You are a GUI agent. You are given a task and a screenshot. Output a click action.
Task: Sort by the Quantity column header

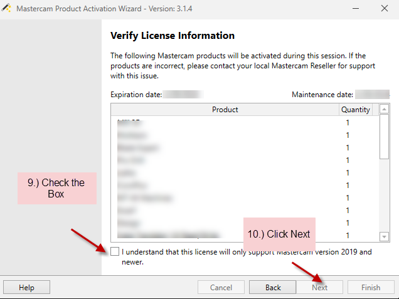(x=355, y=110)
